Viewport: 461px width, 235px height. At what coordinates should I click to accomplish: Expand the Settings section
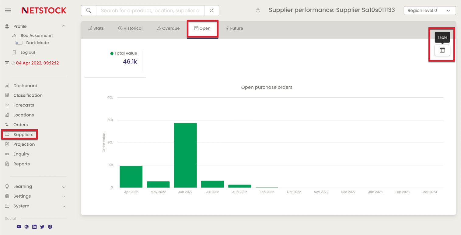click(64, 196)
